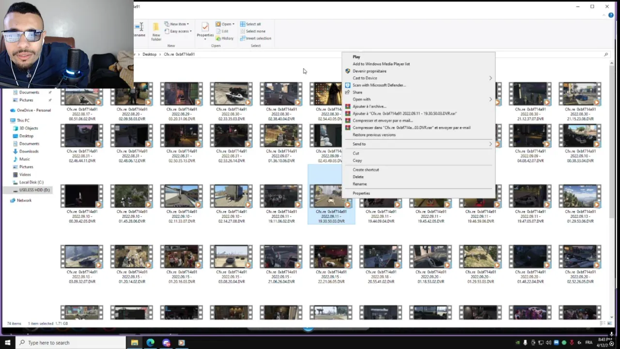Choose Ajouter à "Cfx.re ... 19.30.50.03.DVR.rar"

pyautogui.click(x=418, y=113)
